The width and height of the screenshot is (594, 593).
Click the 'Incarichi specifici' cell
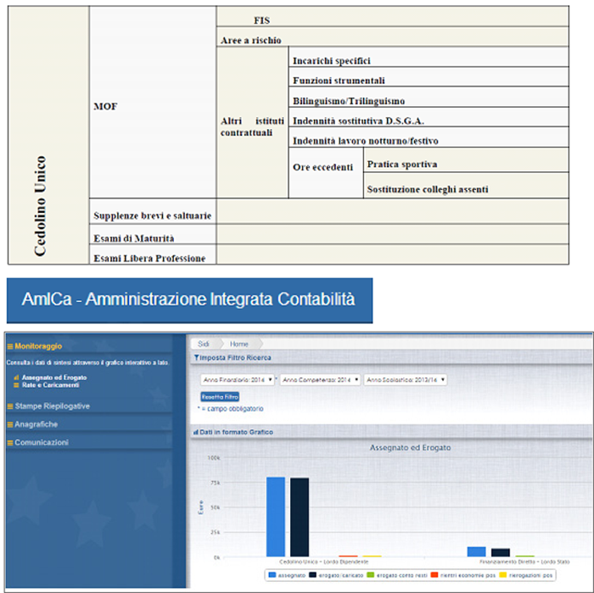(x=429, y=57)
